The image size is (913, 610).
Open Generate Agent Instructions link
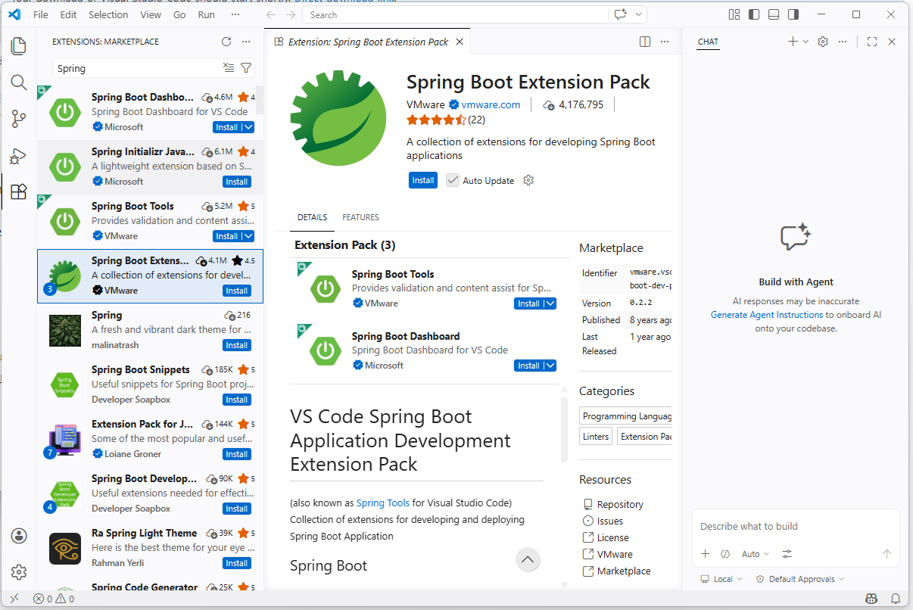[767, 315]
